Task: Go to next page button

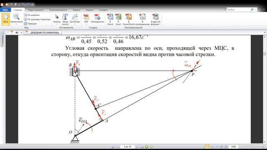Action: point(137,147)
